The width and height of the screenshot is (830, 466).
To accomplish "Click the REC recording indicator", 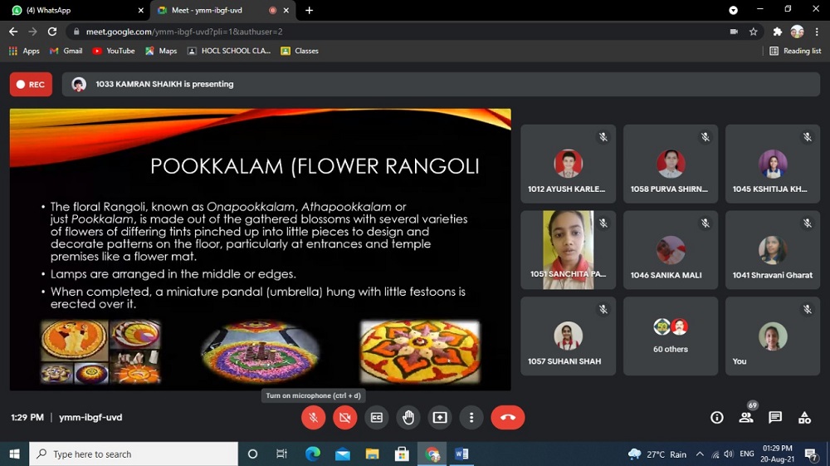I will [x=31, y=85].
